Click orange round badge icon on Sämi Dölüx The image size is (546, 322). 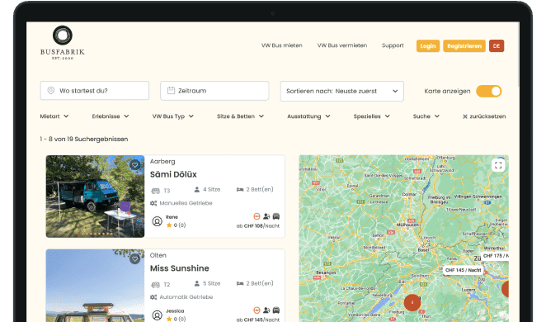click(257, 216)
